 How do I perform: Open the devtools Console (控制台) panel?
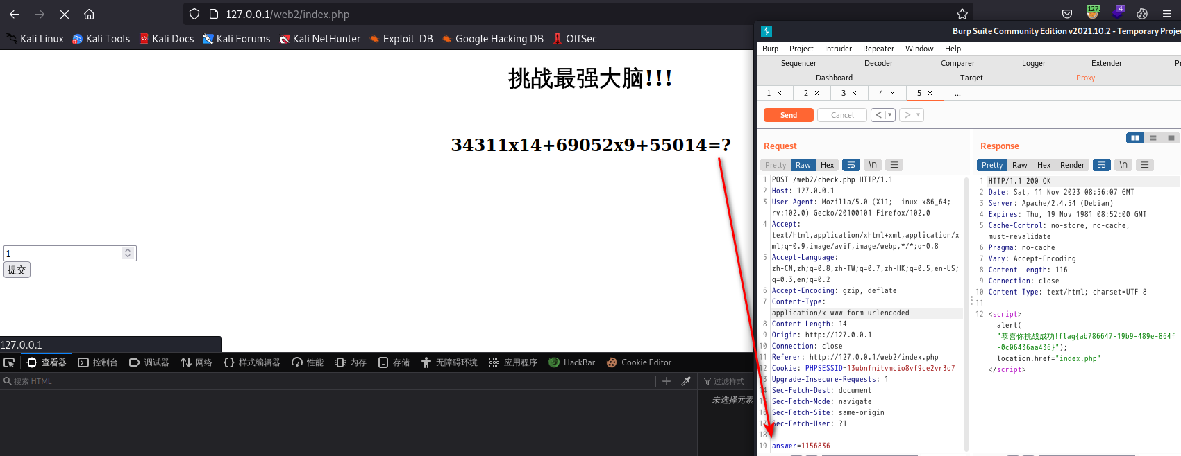click(98, 362)
